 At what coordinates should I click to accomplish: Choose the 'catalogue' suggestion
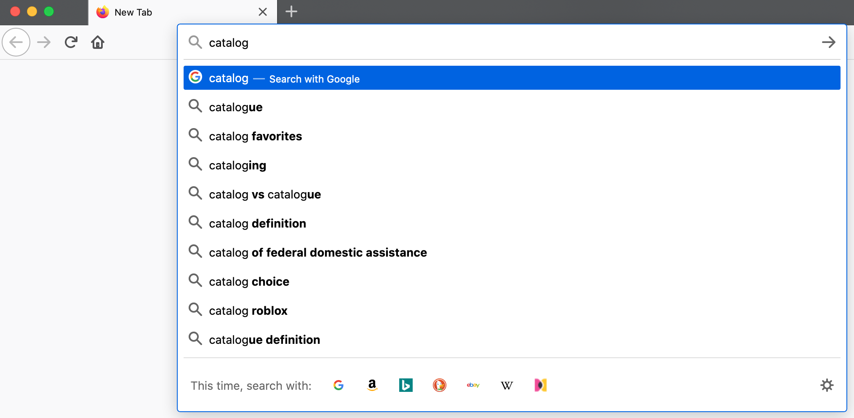[x=235, y=107]
